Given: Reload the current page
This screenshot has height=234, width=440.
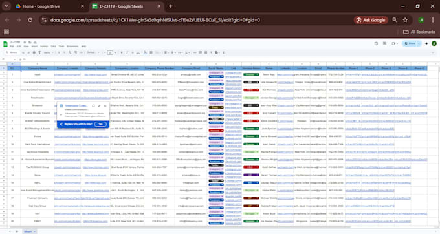Looking at the screenshot, I should (30, 20).
